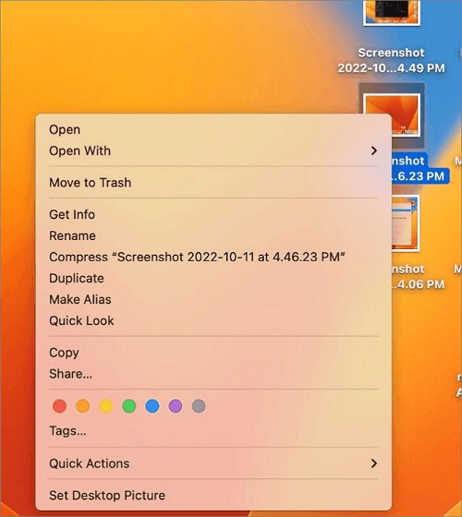Viewport: 462px width, 517px height.
Task: Choose Get Info from the menu
Action: pyautogui.click(x=213, y=214)
